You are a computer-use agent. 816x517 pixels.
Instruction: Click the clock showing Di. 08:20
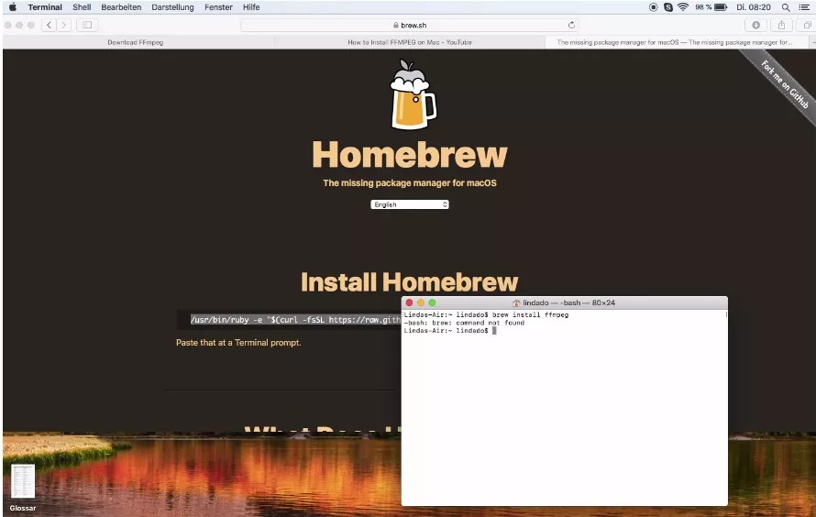[x=753, y=7]
